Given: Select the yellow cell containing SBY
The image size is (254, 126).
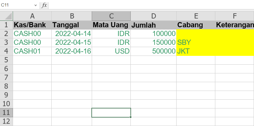Looking at the screenshot, I should (196, 43).
